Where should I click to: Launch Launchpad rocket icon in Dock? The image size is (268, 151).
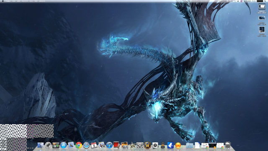(x=48, y=146)
